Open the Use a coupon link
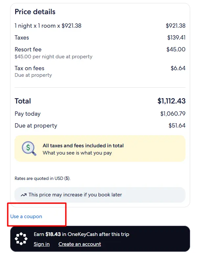 tap(26, 217)
